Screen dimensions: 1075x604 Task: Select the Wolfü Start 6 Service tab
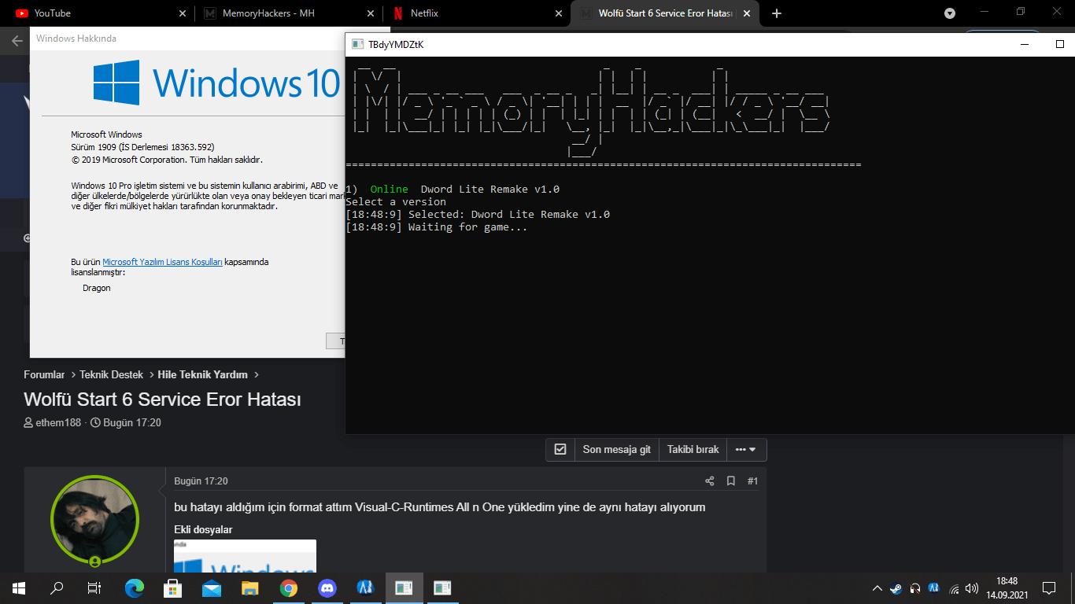[665, 13]
